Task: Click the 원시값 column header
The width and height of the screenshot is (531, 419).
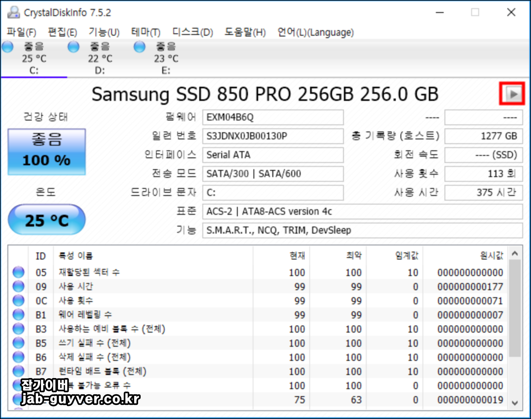Action: tap(466, 256)
